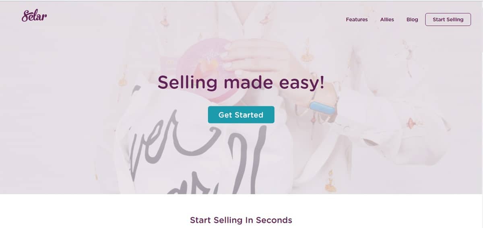The width and height of the screenshot is (483, 228).
Task: Click the 'Start Selling In Seconds' heading
Action: point(241,220)
